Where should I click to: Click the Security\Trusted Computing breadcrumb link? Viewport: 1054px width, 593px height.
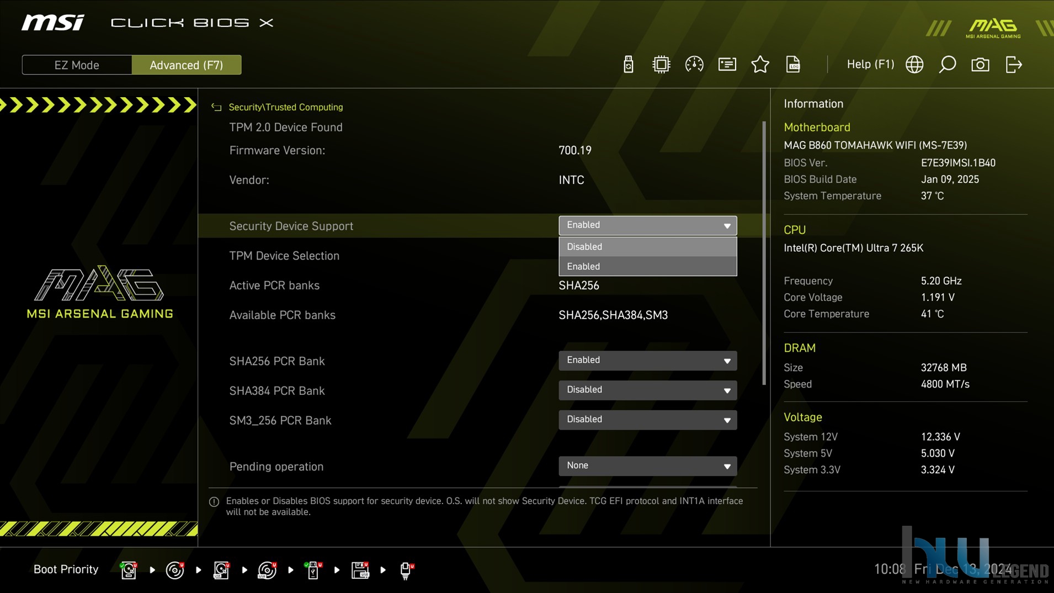point(286,107)
